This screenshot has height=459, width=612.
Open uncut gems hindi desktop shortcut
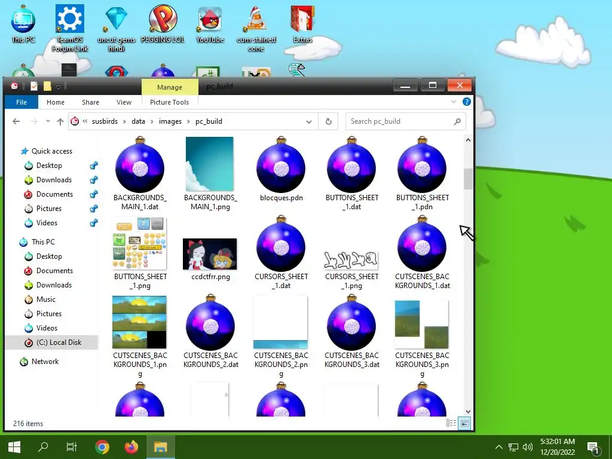[x=117, y=28]
